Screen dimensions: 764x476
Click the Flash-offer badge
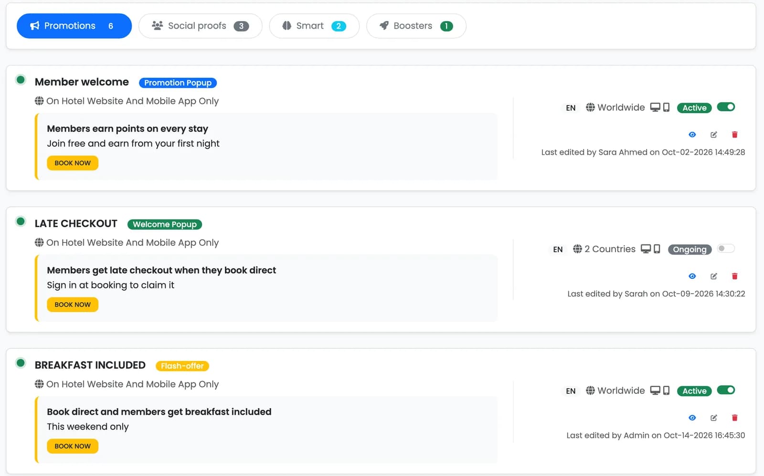pyautogui.click(x=182, y=366)
